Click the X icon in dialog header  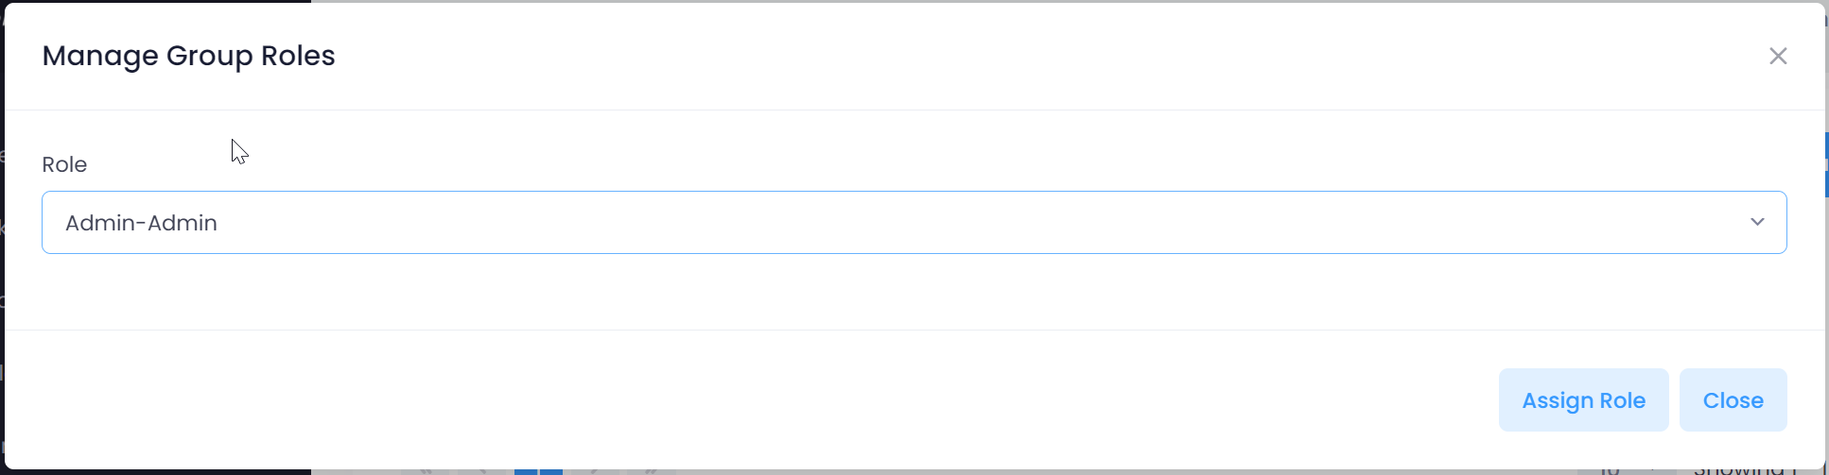point(1778,57)
